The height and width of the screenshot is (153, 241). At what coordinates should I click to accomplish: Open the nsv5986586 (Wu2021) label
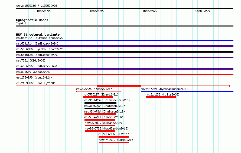[x=114, y=134]
